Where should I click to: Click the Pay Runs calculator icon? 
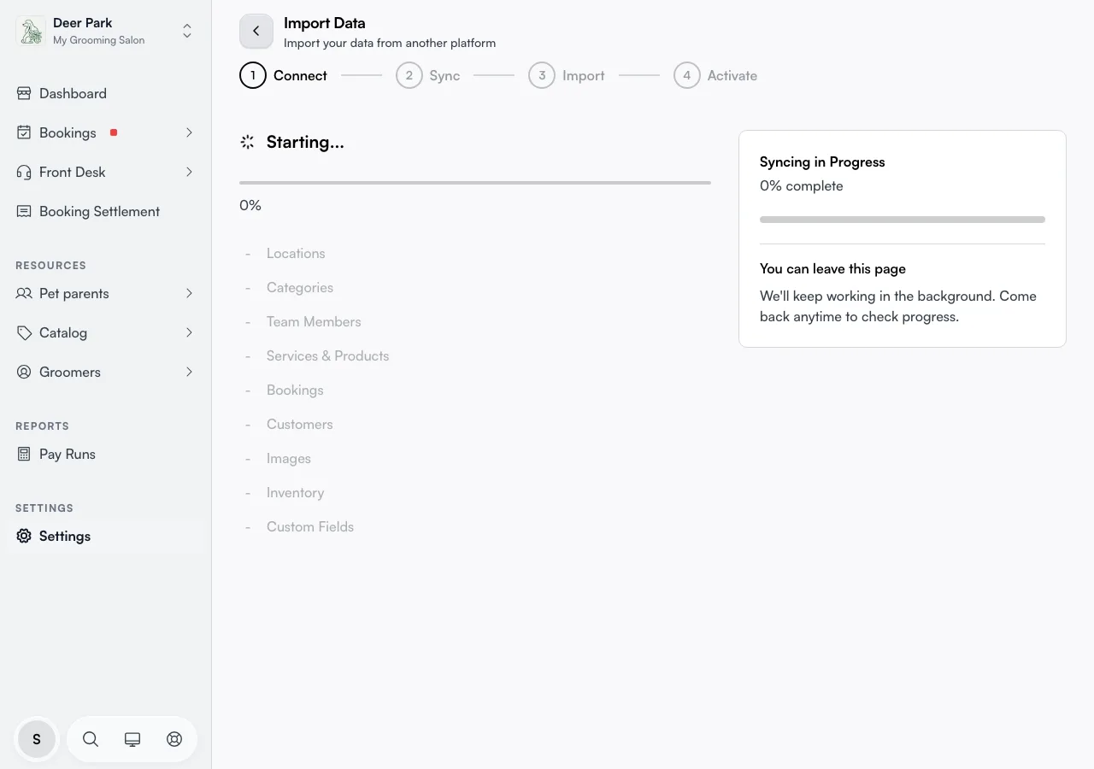coord(24,454)
